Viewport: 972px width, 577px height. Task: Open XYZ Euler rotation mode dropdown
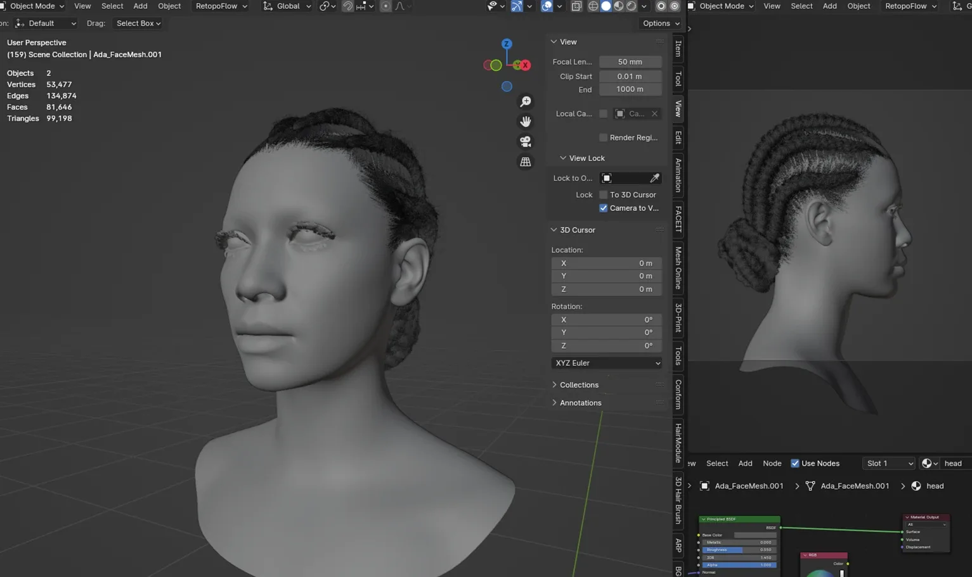(607, 363)
